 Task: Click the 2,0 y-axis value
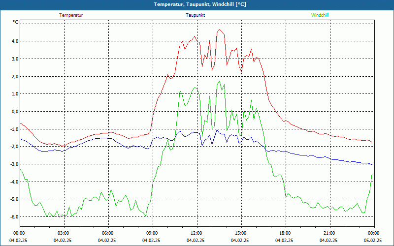[14, 76]
